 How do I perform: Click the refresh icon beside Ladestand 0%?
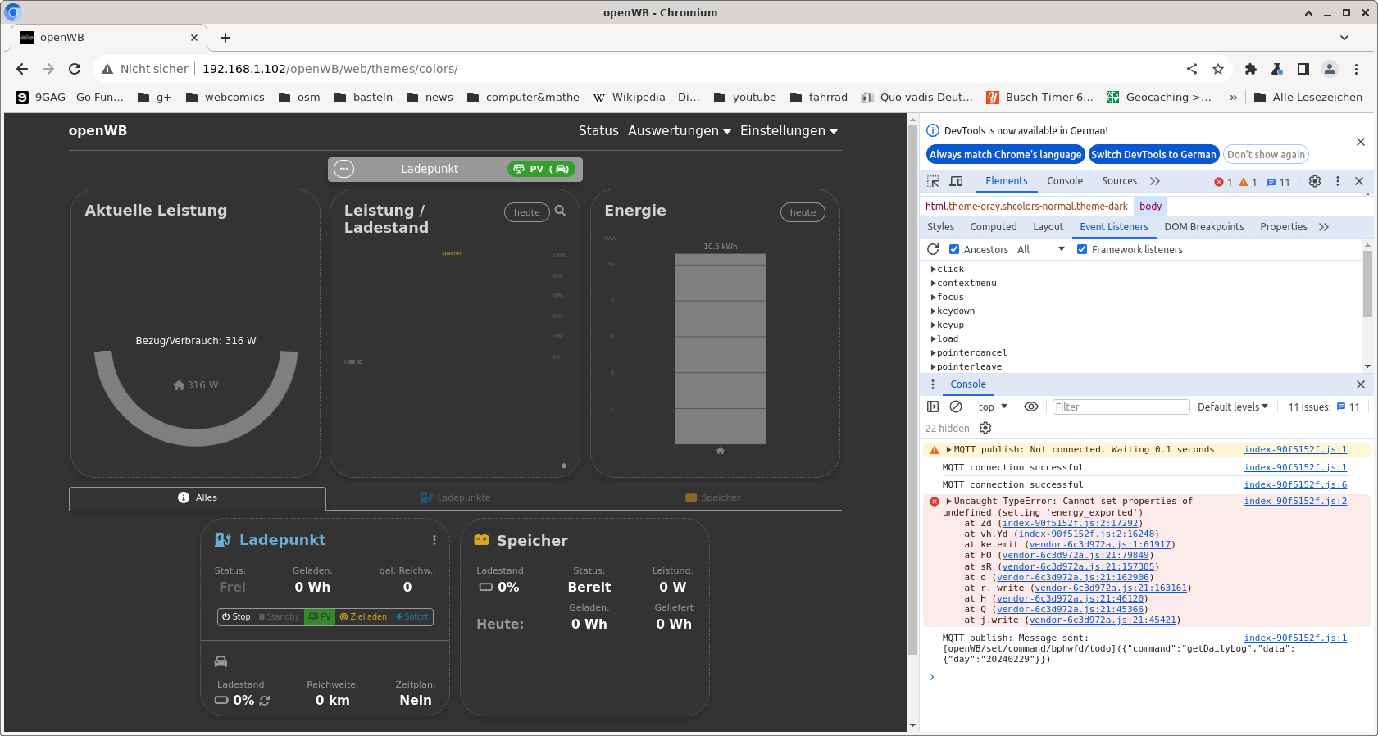click(265, 701)
